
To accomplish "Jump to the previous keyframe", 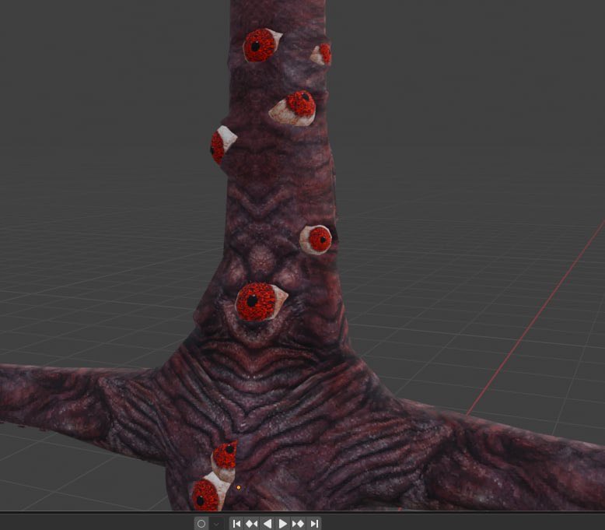I will [252, 524].
